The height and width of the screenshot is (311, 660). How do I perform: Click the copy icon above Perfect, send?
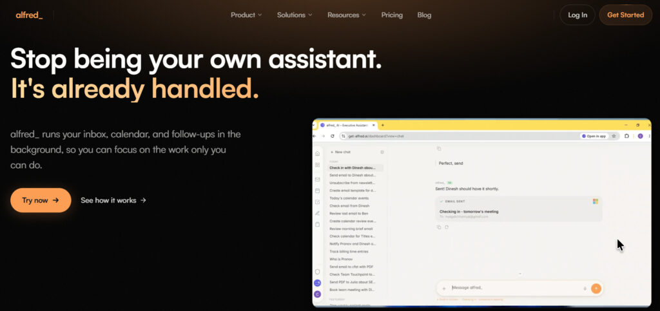pos(438,148)
